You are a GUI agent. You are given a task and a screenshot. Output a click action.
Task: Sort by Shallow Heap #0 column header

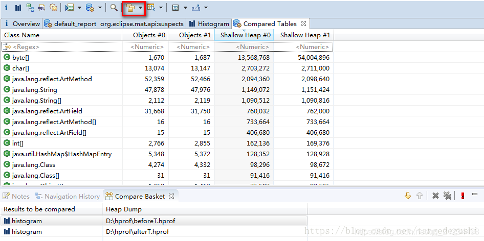(244, 35)
